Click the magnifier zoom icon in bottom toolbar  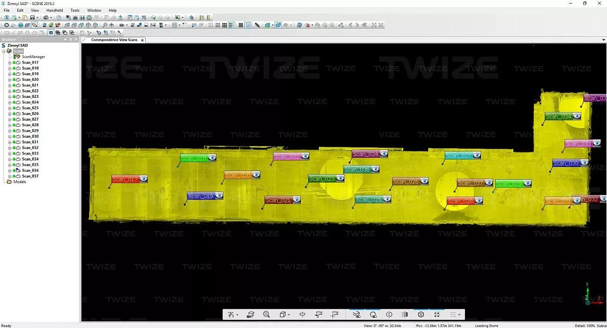267,315
